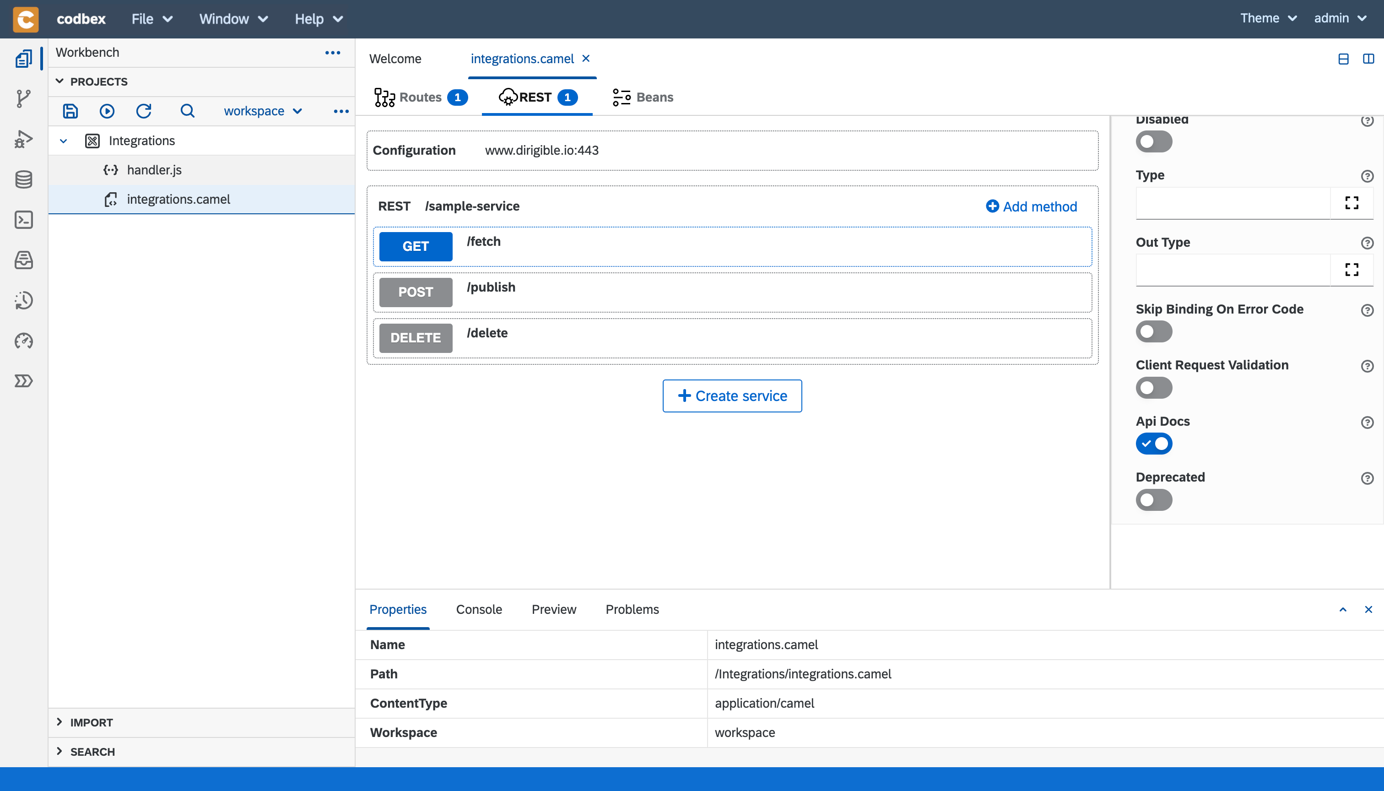Expand the IMPORT section

92,722
